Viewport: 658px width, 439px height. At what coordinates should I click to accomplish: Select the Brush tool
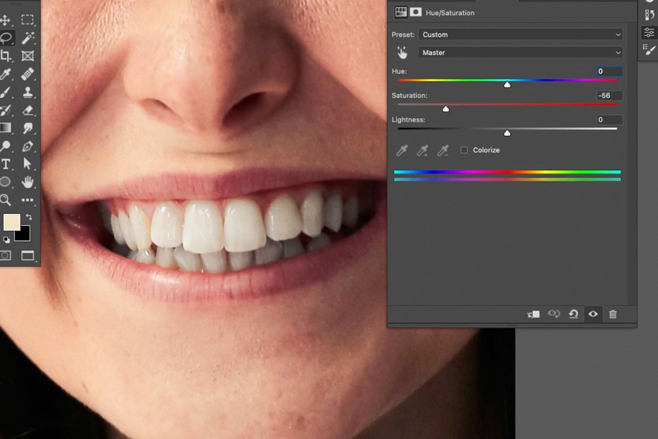coord(5,92)
